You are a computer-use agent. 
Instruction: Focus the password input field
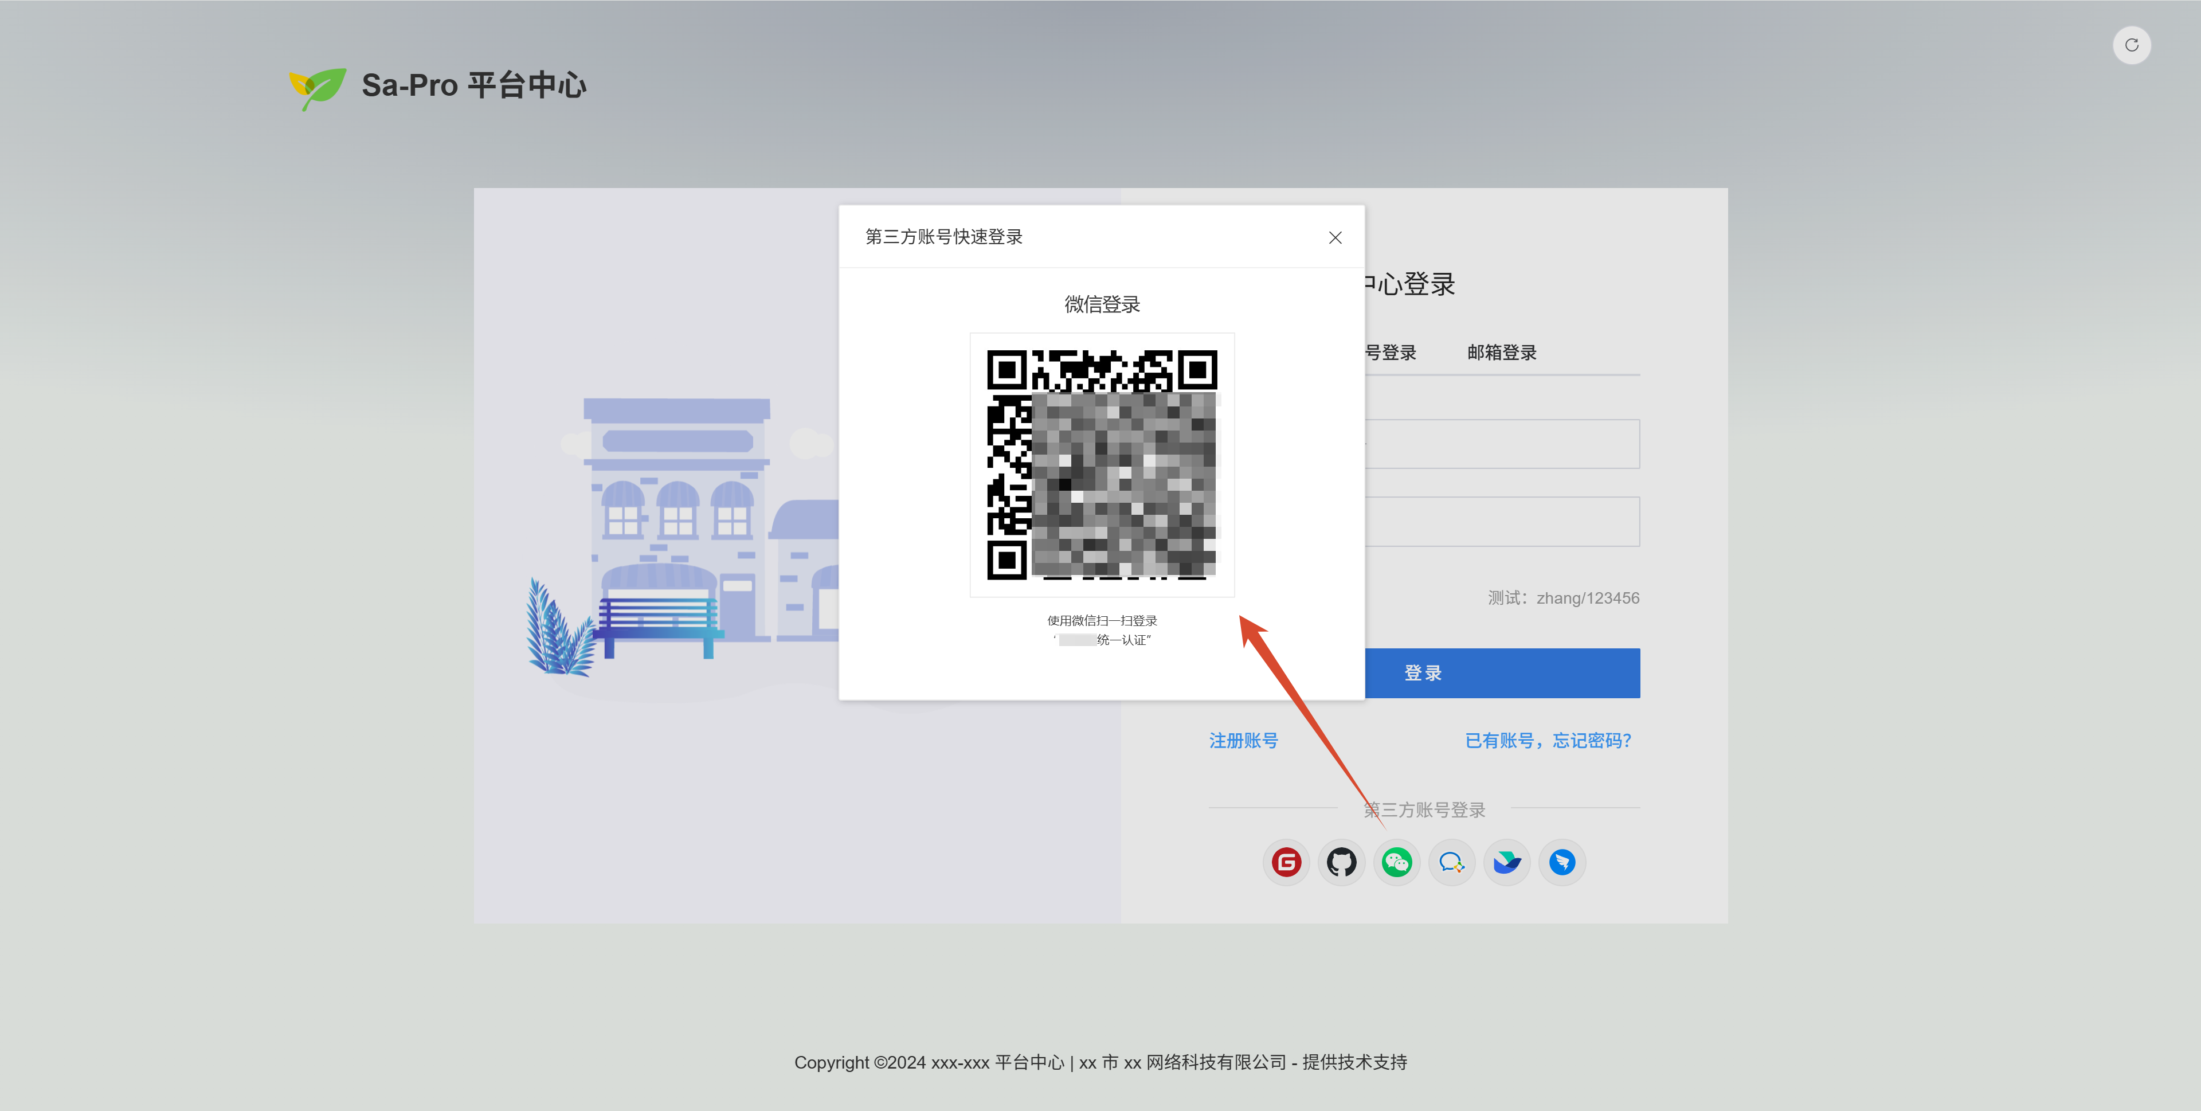point(1502,521)
